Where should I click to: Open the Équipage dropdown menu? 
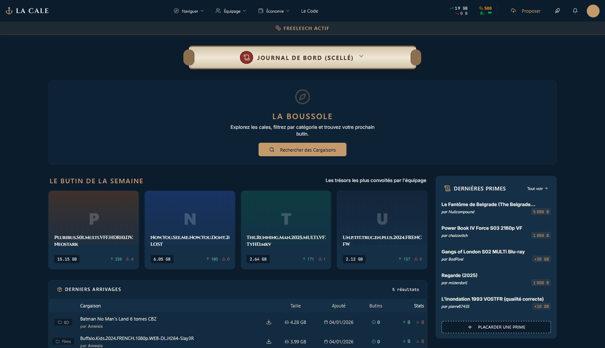coord(231,11)
